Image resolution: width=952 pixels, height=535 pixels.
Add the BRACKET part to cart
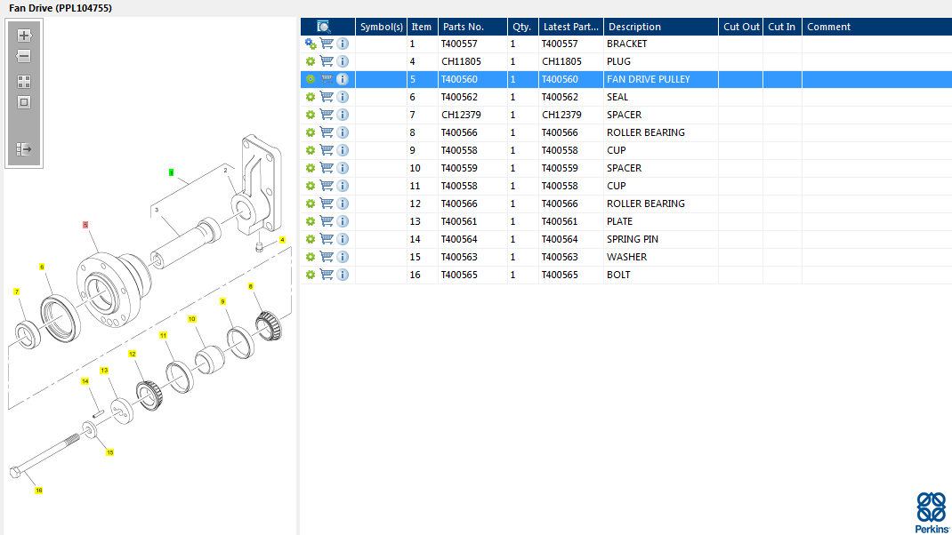point(327,44)
